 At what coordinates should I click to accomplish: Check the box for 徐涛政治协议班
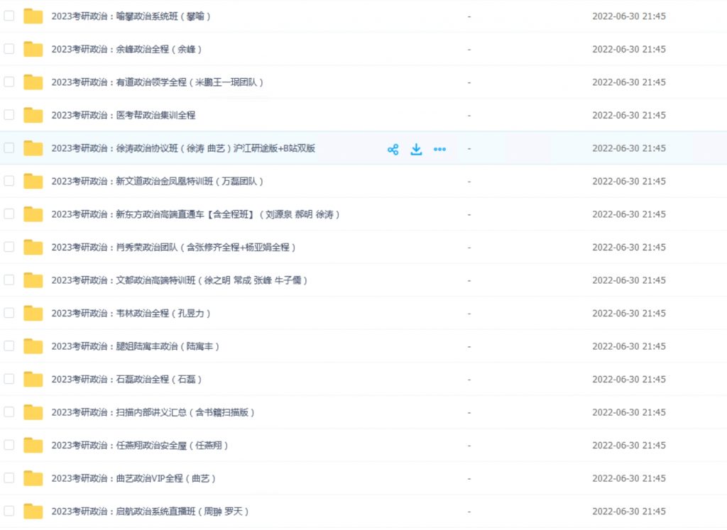click(x=9, y=148)
